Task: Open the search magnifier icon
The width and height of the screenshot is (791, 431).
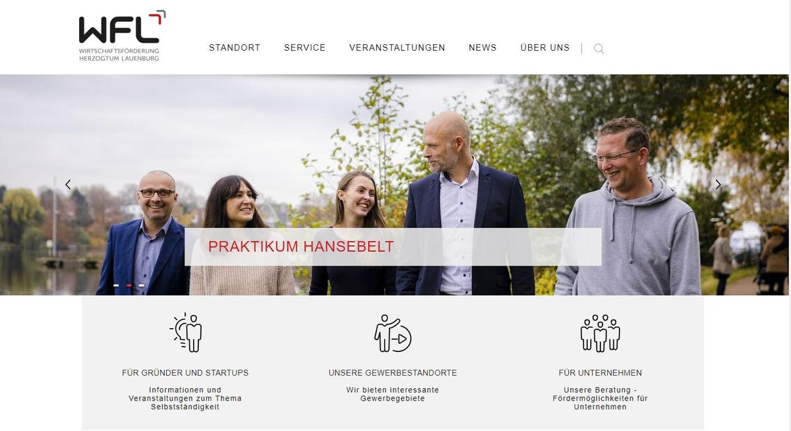Action: click(x=599, y=49)
